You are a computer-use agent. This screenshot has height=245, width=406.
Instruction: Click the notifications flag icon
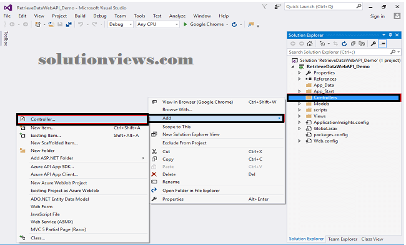tap(265, 6)
